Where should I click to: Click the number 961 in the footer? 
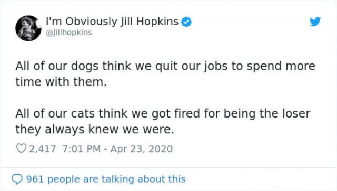35,179
